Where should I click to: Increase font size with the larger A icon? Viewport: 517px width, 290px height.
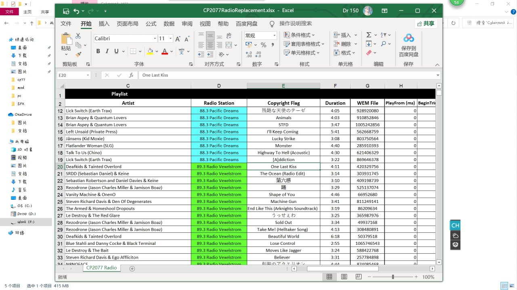pos(178,39)
